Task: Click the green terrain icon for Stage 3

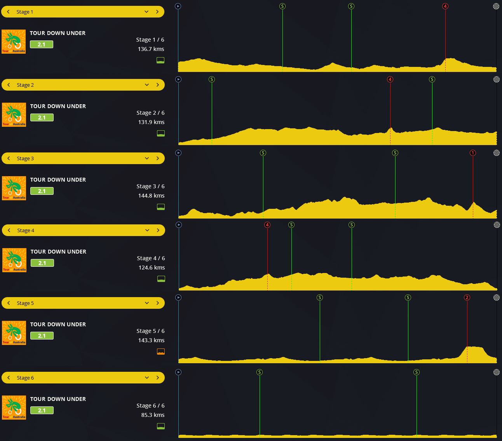Action: tap(161, 207)
